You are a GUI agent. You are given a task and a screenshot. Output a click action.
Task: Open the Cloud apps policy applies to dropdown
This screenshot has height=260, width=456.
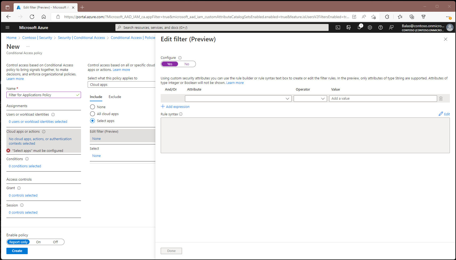click(122, 84)
